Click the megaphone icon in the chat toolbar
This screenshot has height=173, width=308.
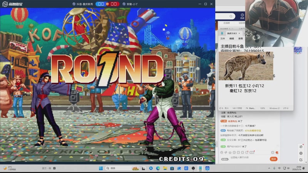(226, 152)
